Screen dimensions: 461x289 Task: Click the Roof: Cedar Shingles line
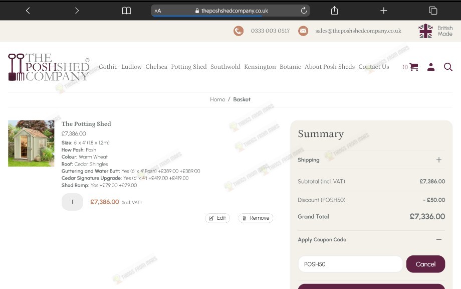[85, 164]
